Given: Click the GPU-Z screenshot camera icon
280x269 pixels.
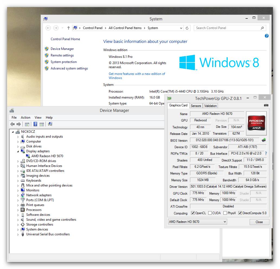Looking at the screenshot, I should pyautogui.click(x=266, y=105).
